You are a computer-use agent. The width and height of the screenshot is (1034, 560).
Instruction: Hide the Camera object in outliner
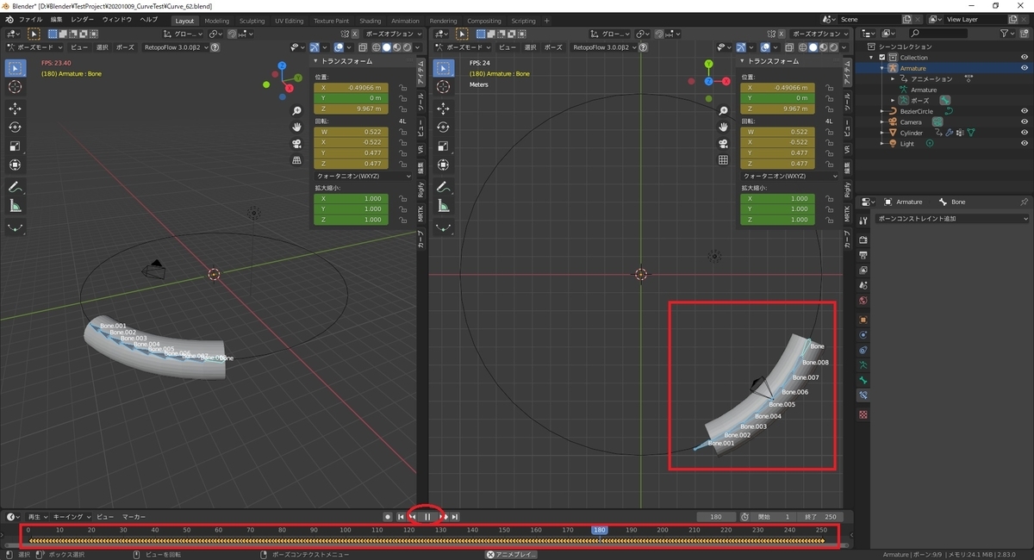point(1024,122)
